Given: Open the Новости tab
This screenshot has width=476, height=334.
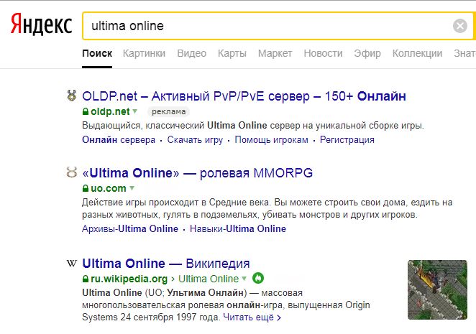Looking at the screenshot, I should tap(323, 53).
